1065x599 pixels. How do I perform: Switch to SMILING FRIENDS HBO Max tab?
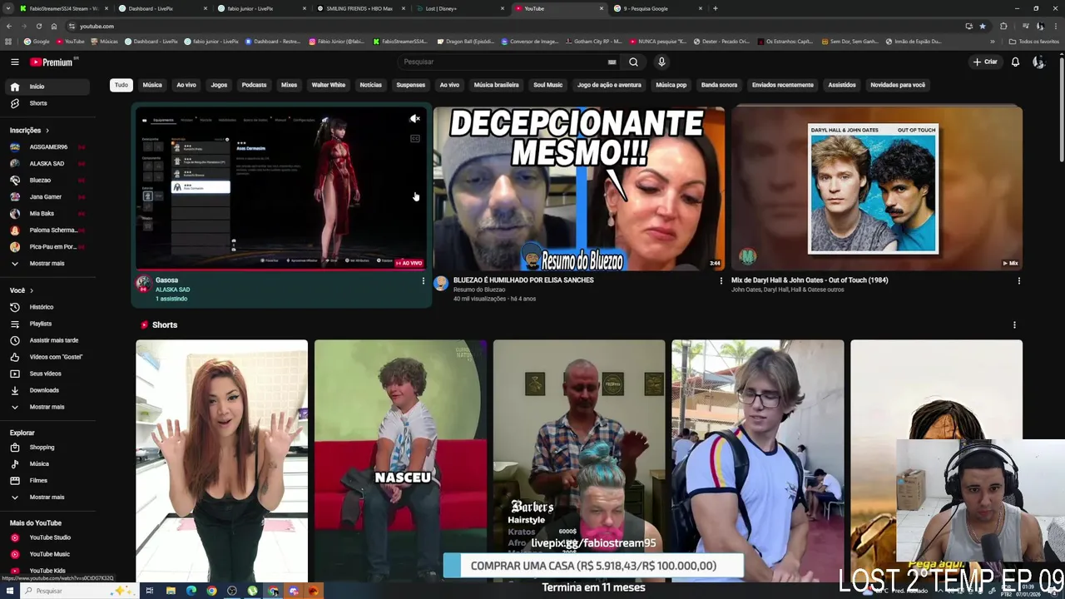[x=359, y=8]
